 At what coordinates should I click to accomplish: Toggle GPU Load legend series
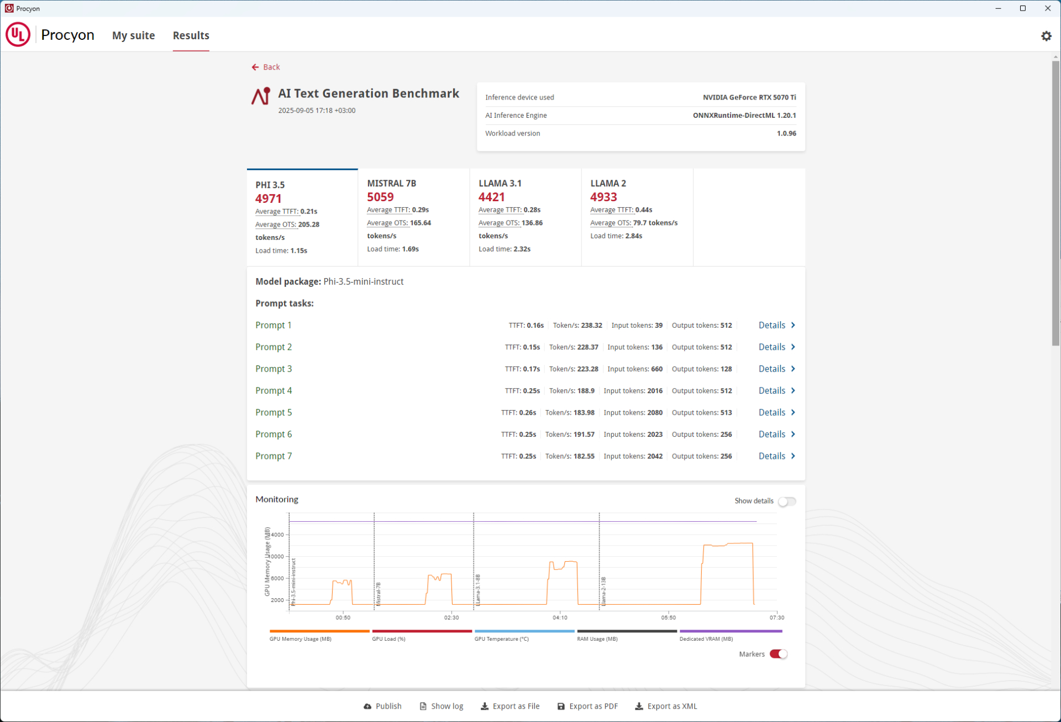pyautogui.click(x=422, y=635)
